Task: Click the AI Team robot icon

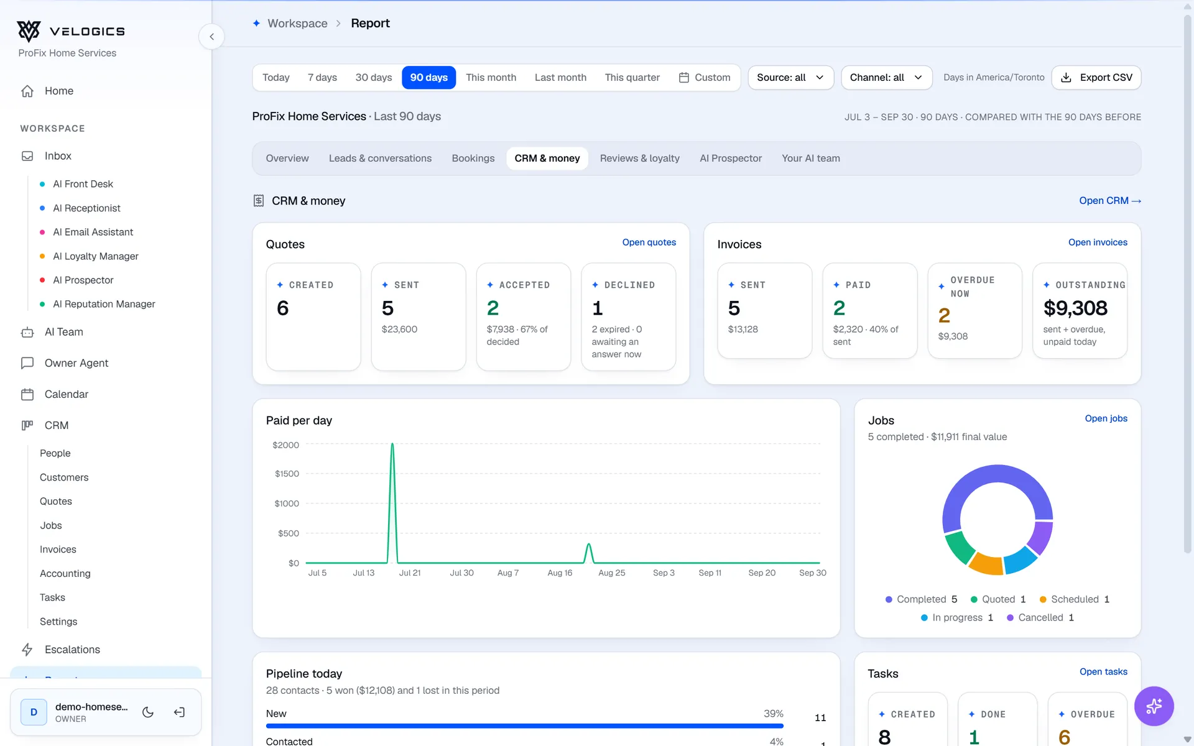Action: point(27,332)
